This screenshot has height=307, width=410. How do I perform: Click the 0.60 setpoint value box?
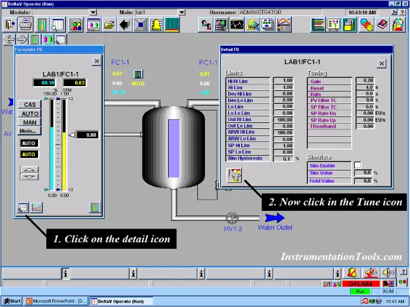point(87,135)
